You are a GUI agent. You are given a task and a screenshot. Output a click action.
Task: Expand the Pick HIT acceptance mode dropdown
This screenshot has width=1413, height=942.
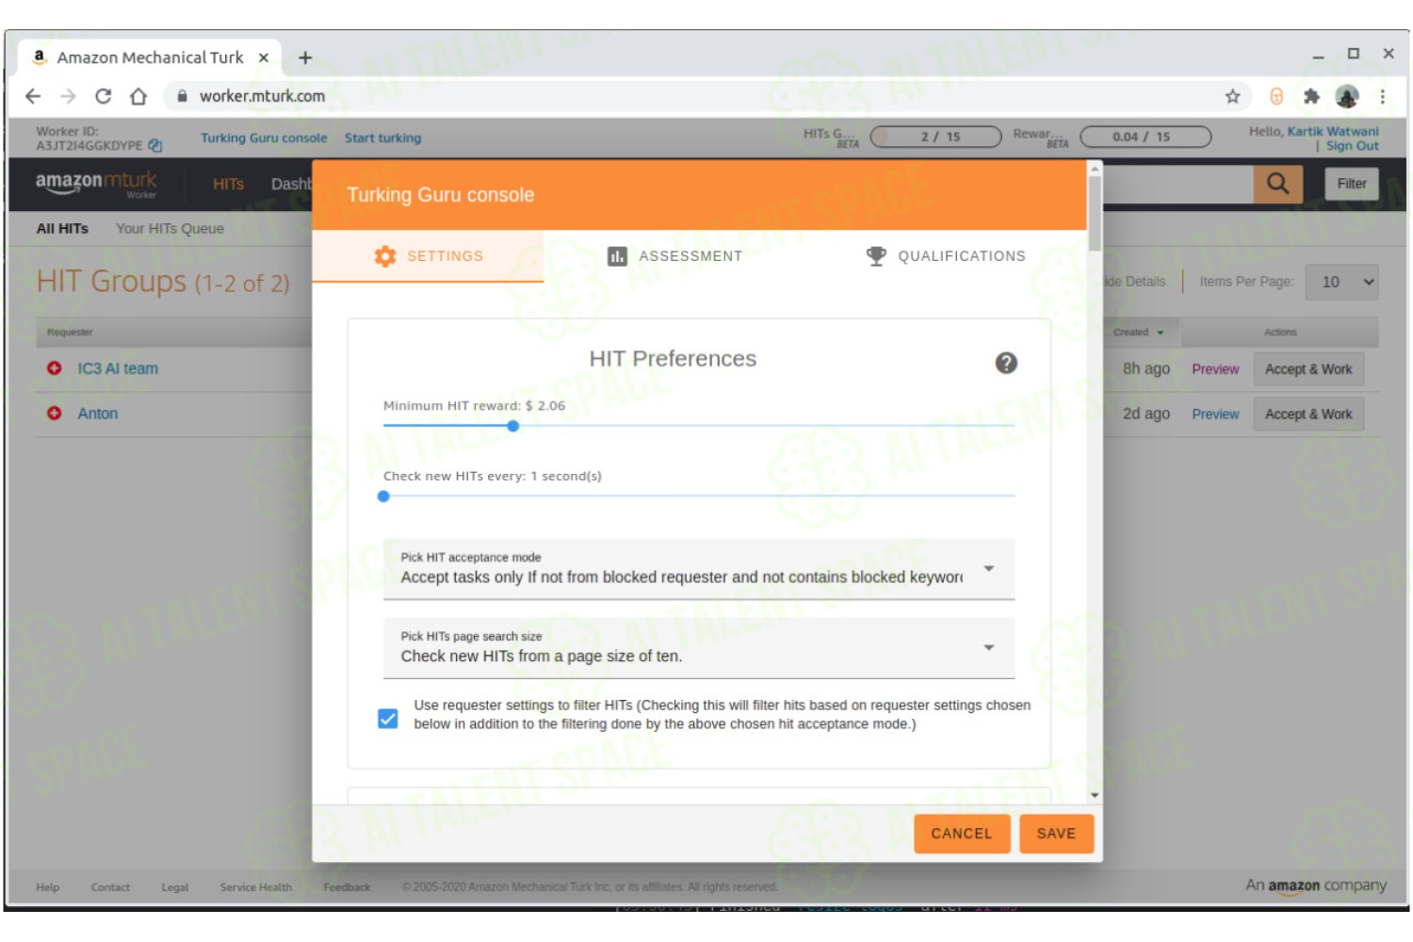tap(699, 569)
